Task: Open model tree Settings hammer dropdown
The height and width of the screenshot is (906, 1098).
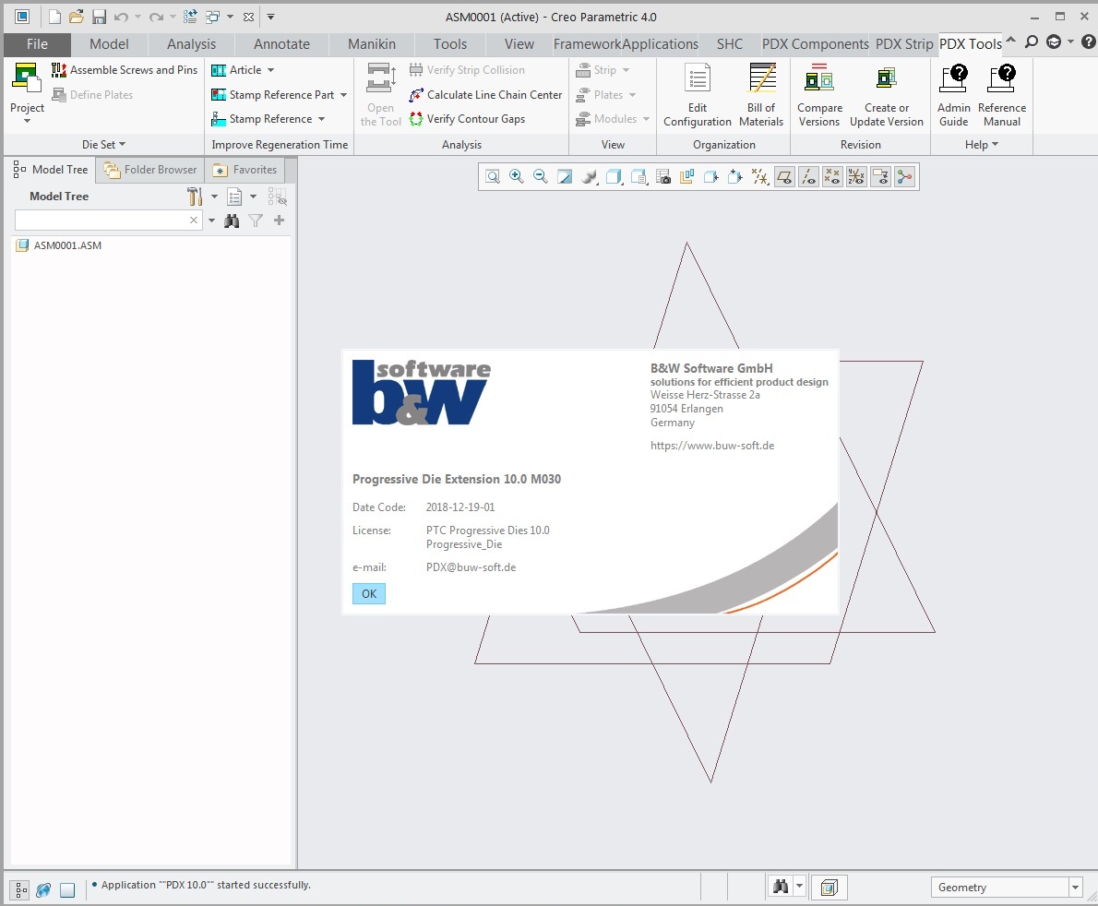Action: [x=214, y=197]
